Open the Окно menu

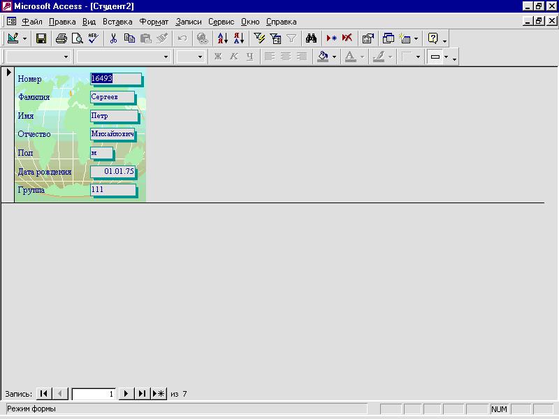click(250, 22)
